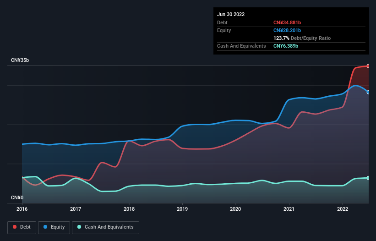
Task: Click the 2017 axis label
Action: [76, 209]
